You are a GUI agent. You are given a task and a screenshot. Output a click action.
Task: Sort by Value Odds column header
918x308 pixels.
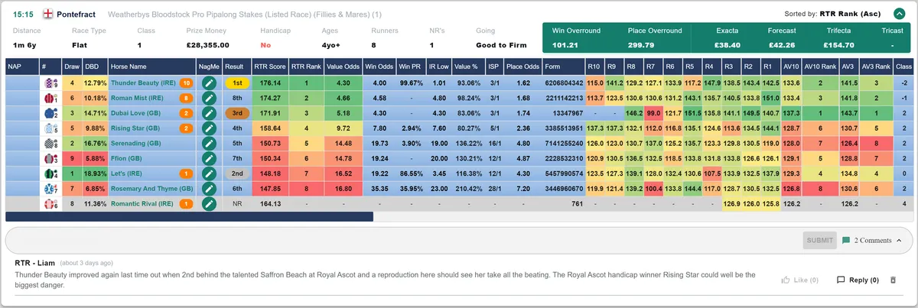coord(343,66)
